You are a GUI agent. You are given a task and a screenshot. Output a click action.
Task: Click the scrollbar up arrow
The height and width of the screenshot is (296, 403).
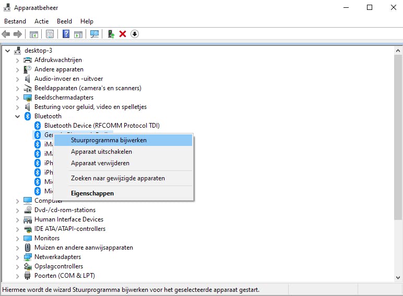pos(398,51)
